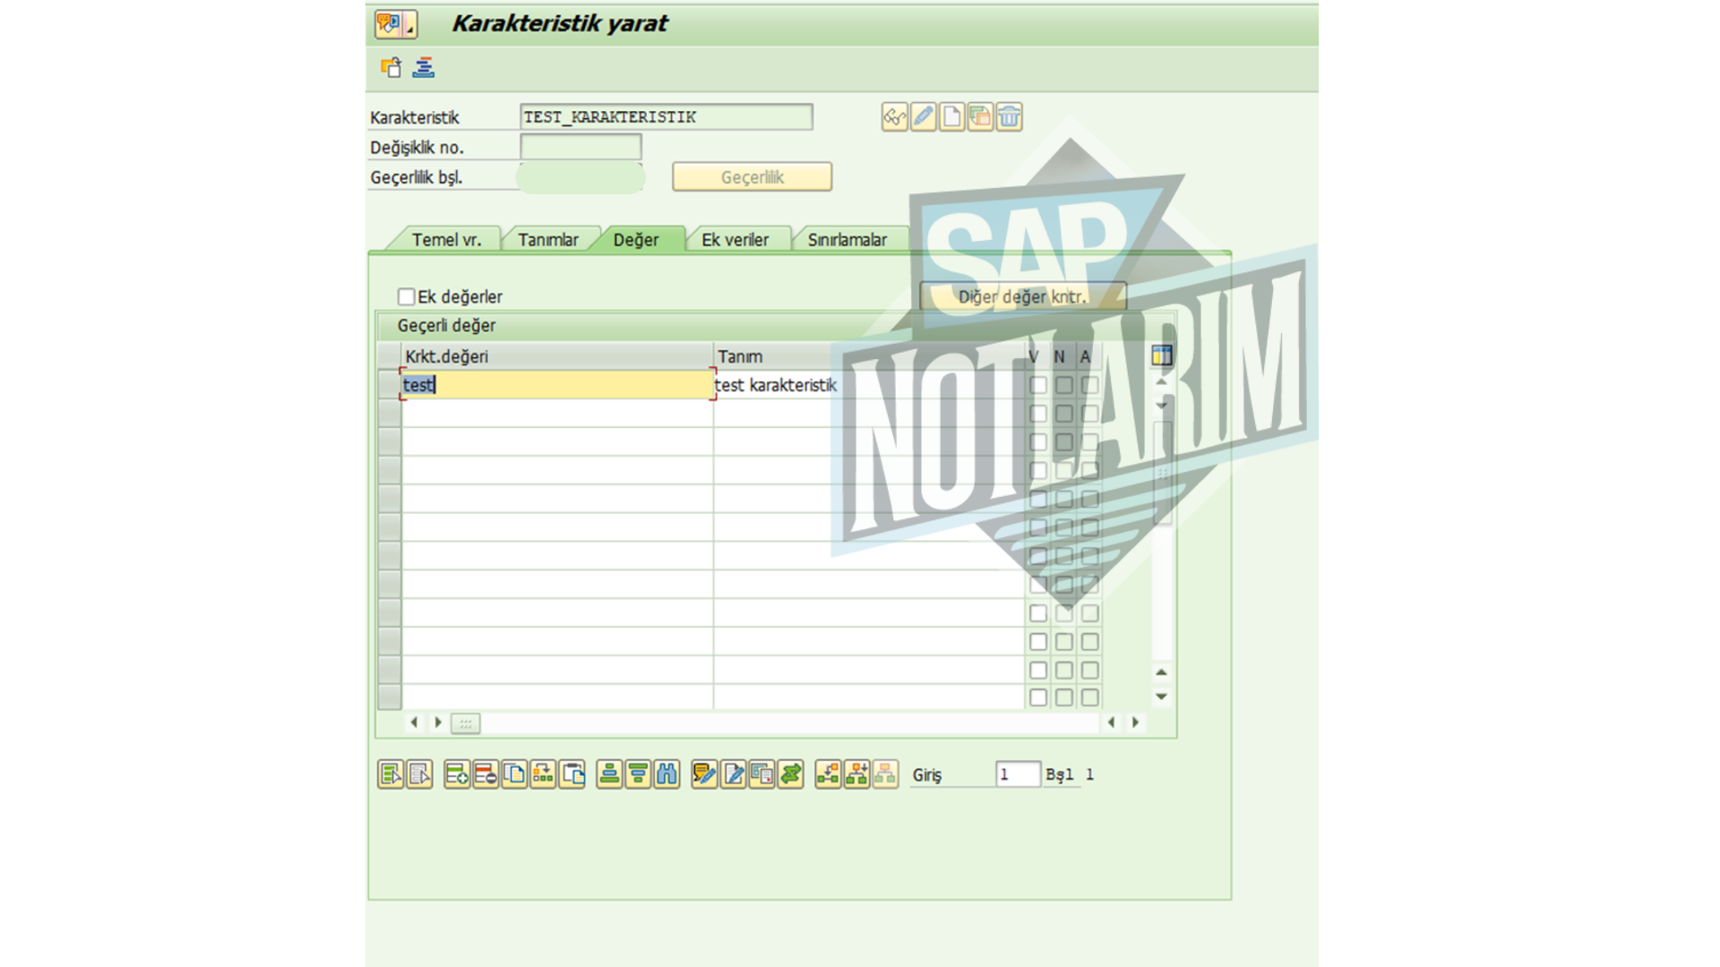Tick the N checkbox in the test row
The width and height of the screenshot is (1720, 967).
click(x=1063, y=385)
